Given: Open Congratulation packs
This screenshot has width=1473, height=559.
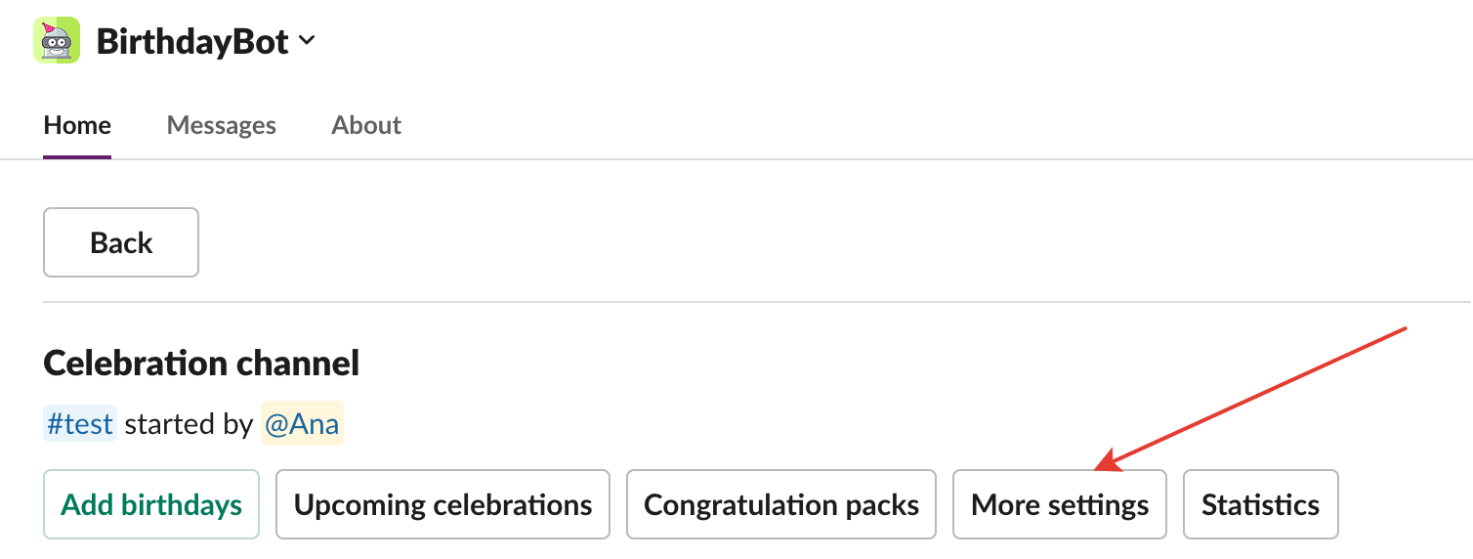Looking at the screenshot, I should point(781,504).
